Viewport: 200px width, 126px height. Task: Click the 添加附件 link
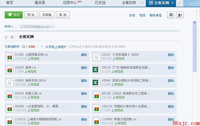click(x=13, y=47)
